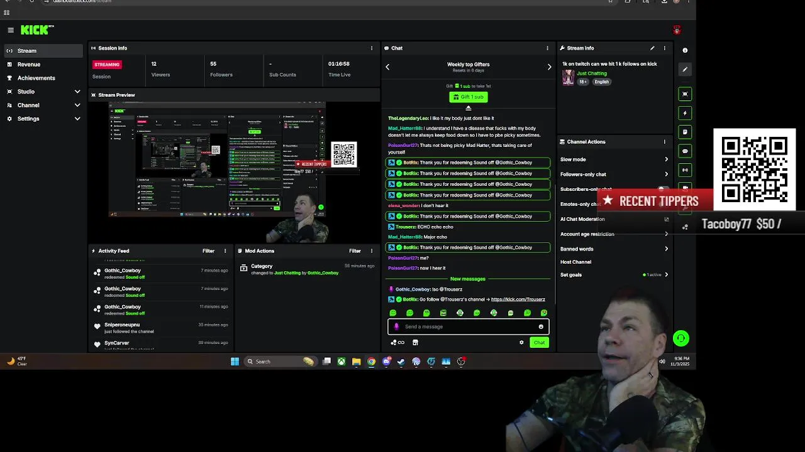Open the Gothic_Cowboy link in Mod Actions
805x452 pixels.
pyautogui.click(x=323, y=273)
